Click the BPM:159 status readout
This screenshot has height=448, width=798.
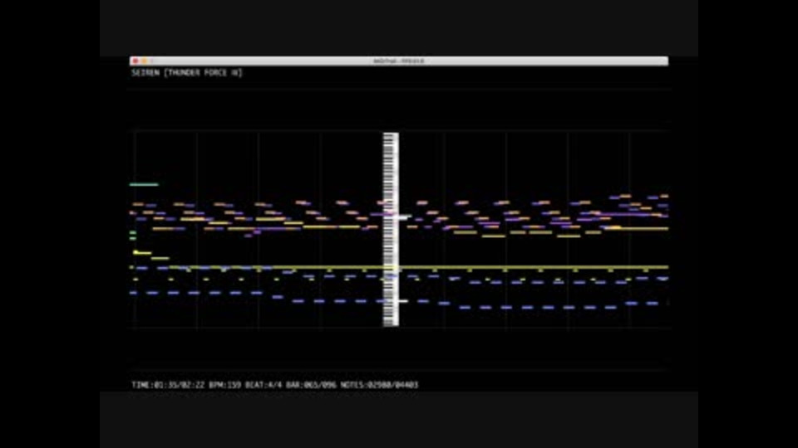coord(224,385)
